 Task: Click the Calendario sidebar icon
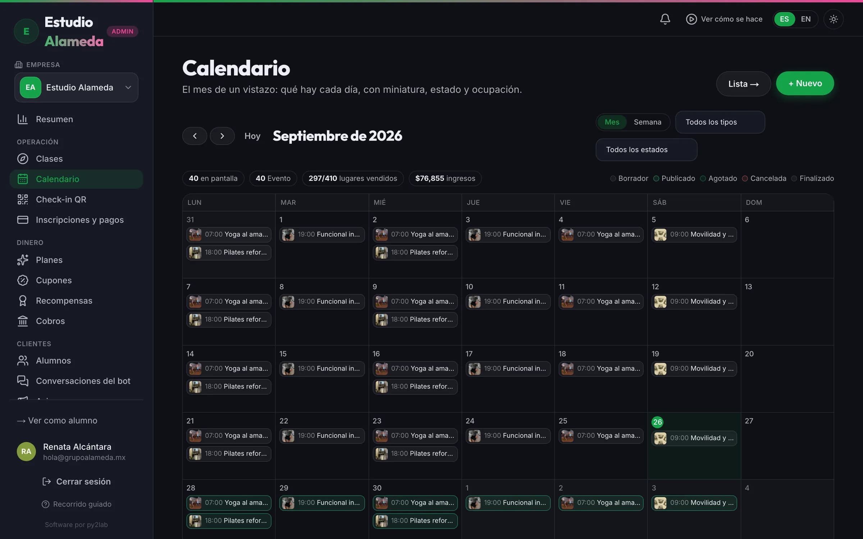pyautogui.click(x=23, y=179)
